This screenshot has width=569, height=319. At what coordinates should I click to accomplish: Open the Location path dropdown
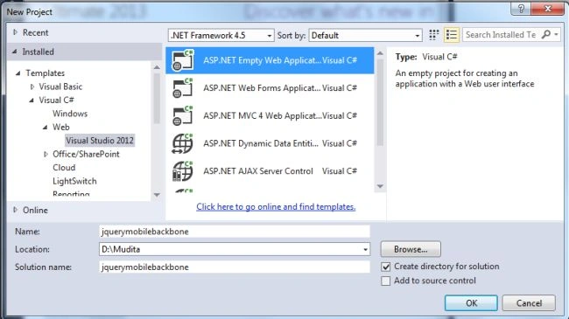tap(365, 249)
